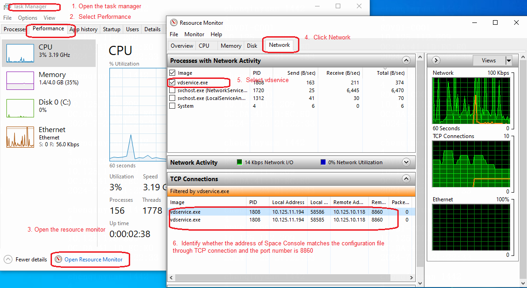
Task: Open the File menu in Task Manager
Action: pos(7,18)
